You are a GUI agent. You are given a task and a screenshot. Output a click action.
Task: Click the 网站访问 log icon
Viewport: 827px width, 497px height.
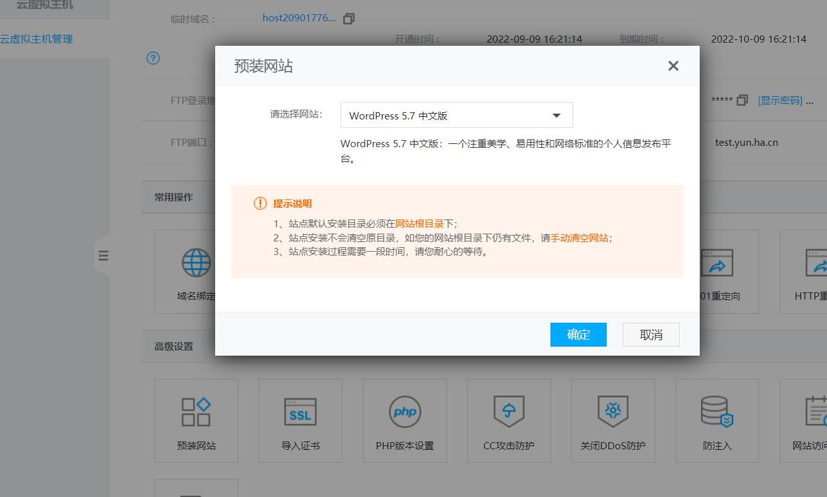[x=815, y=421]
